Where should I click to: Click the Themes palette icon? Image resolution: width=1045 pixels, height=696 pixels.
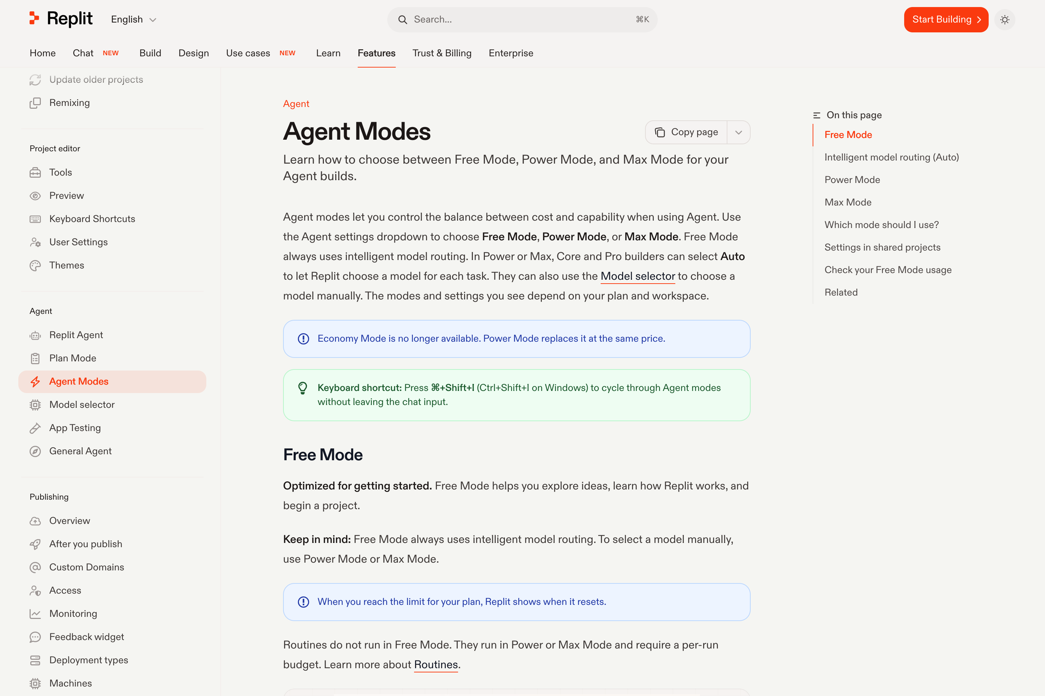(35, 265)
